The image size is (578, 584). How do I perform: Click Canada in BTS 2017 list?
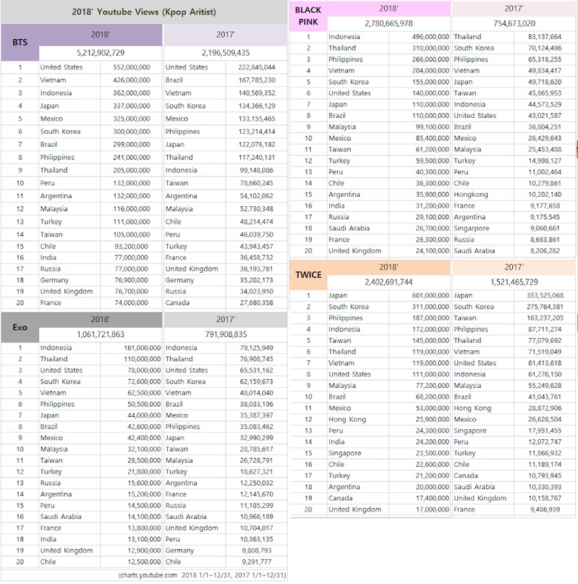(178, 302)
